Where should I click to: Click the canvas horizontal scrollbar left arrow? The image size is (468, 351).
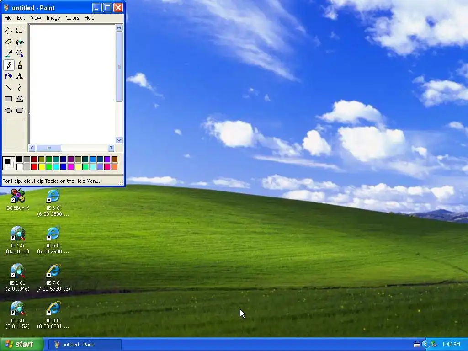(32, 148)
